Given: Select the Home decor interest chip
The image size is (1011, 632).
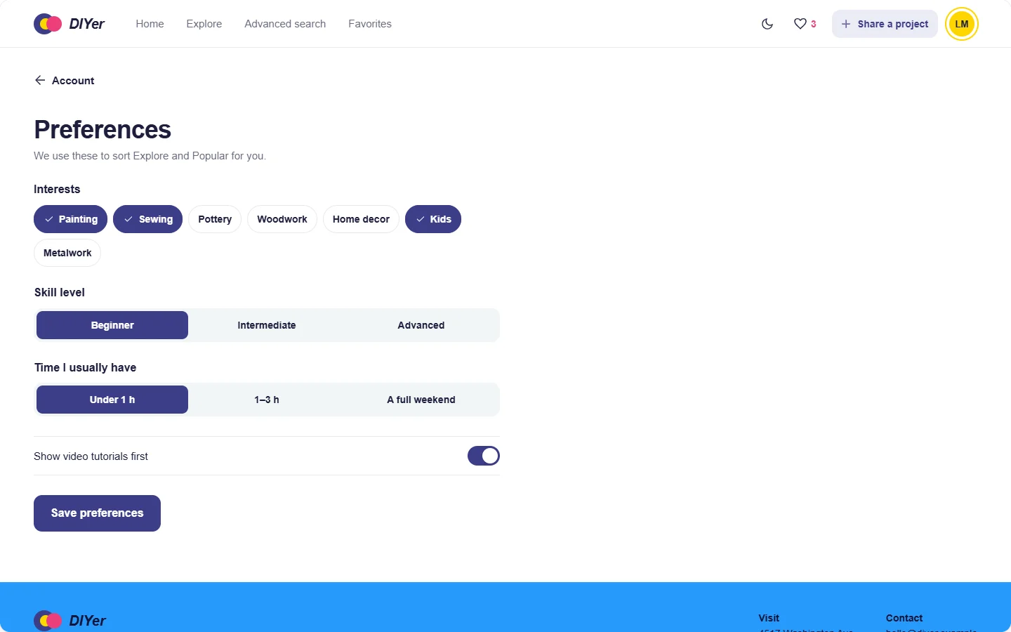Looking at the screenshot, I should [x=361, y=219].
